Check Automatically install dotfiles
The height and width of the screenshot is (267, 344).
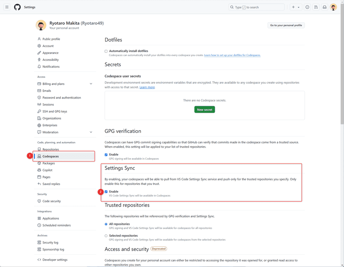coord(106,51)
